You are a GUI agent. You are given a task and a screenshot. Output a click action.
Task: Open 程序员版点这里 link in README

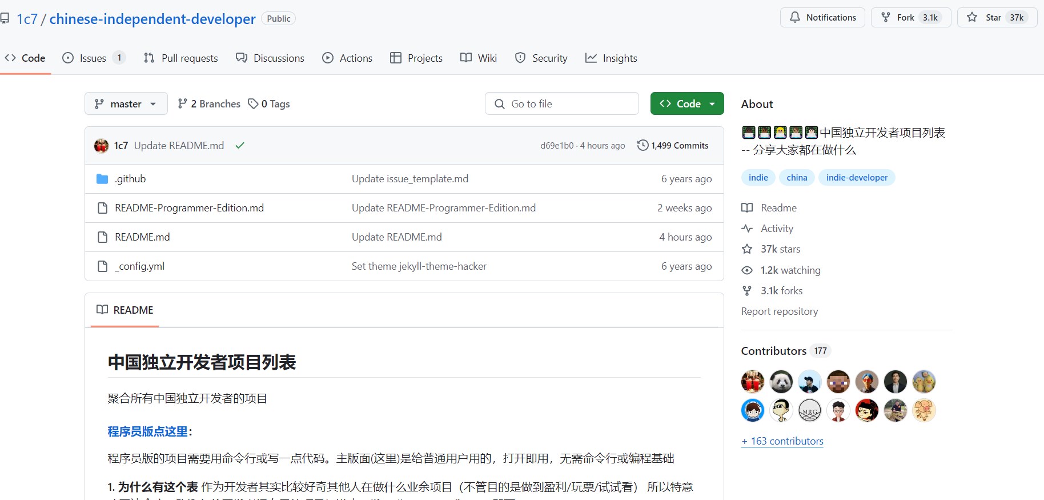148,431
